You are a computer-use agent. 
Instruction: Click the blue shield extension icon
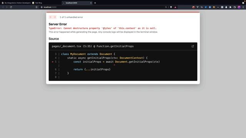point(206,7)
